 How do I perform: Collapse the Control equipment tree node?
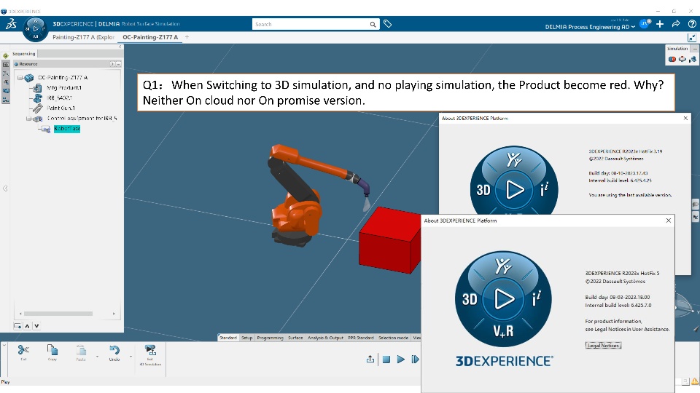pos(28,119)
